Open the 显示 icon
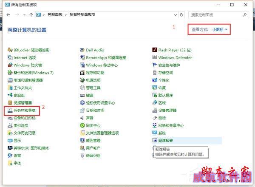 [x=10, y=140]
